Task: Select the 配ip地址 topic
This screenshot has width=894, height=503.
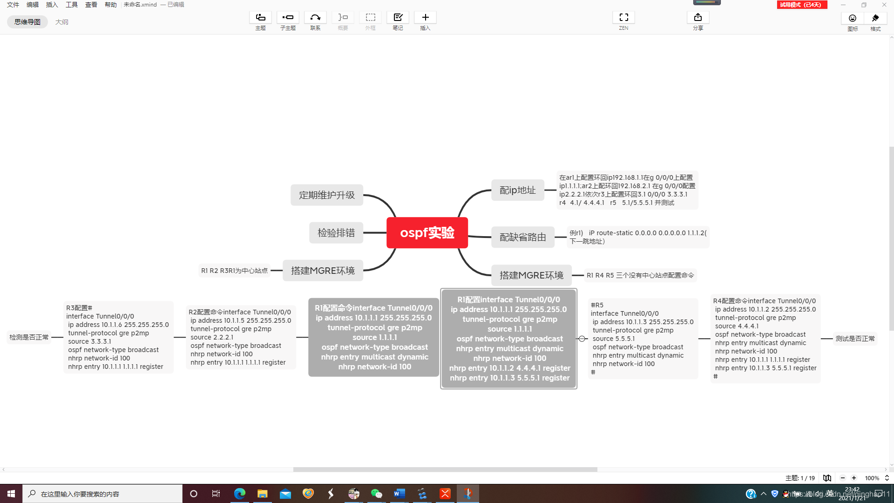Action: (x=518, y=190)
